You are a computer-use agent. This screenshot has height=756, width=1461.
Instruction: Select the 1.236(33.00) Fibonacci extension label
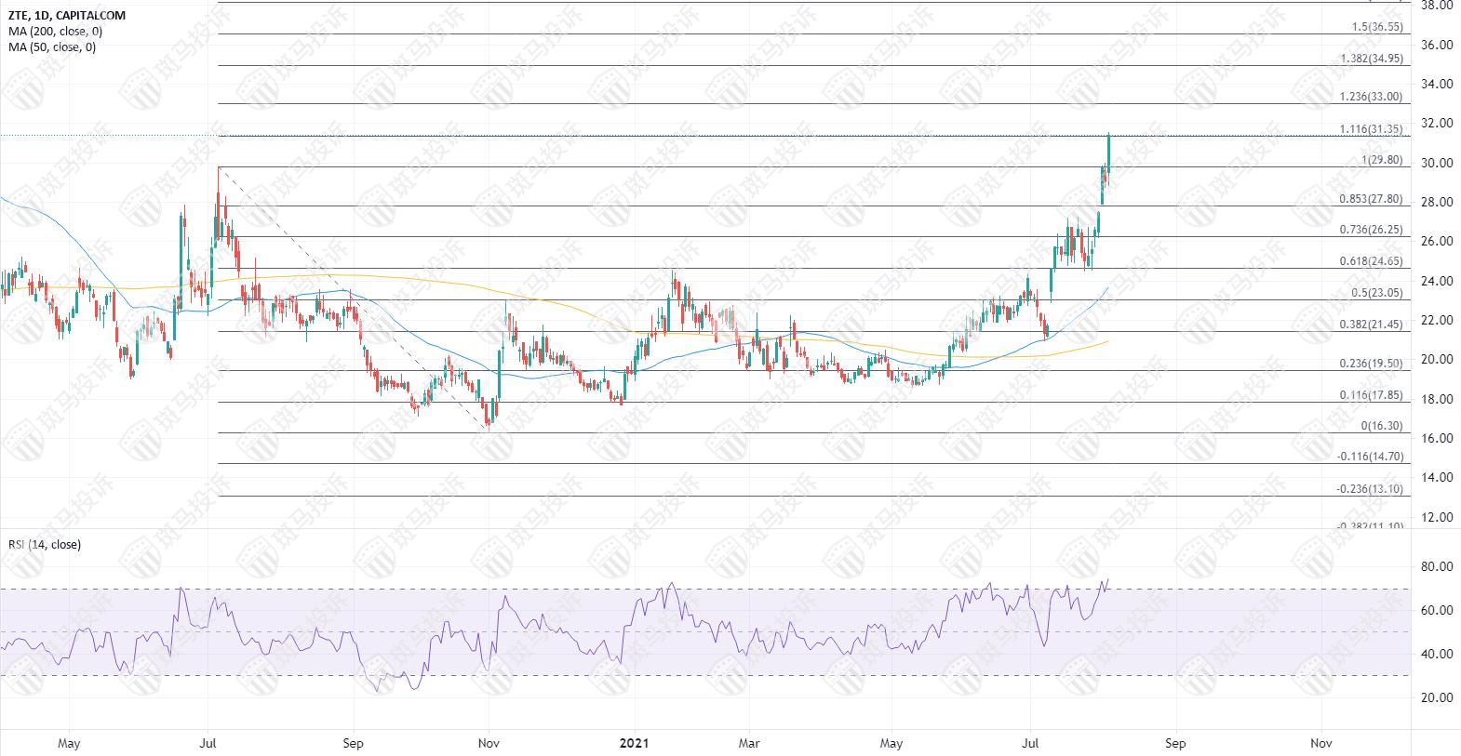point(1371,97)
